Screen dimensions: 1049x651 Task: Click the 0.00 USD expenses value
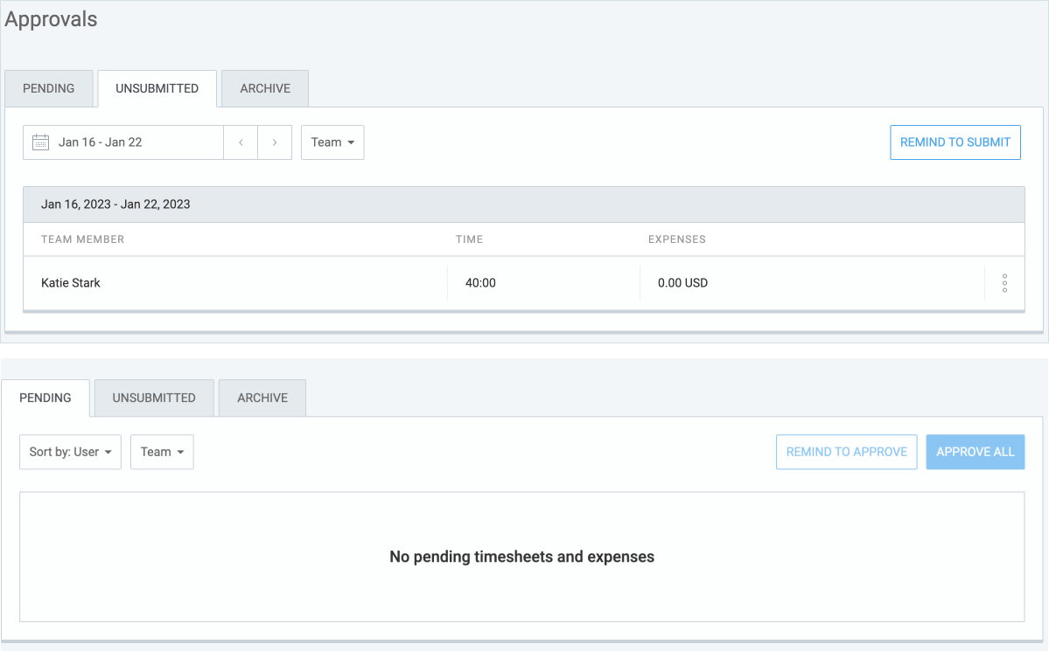click(682, 283)
